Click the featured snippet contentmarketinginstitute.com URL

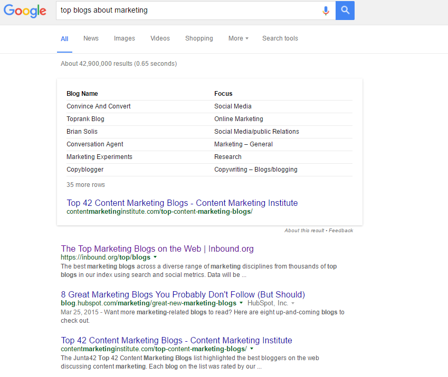pyautogui.click(x=159, y=212)
